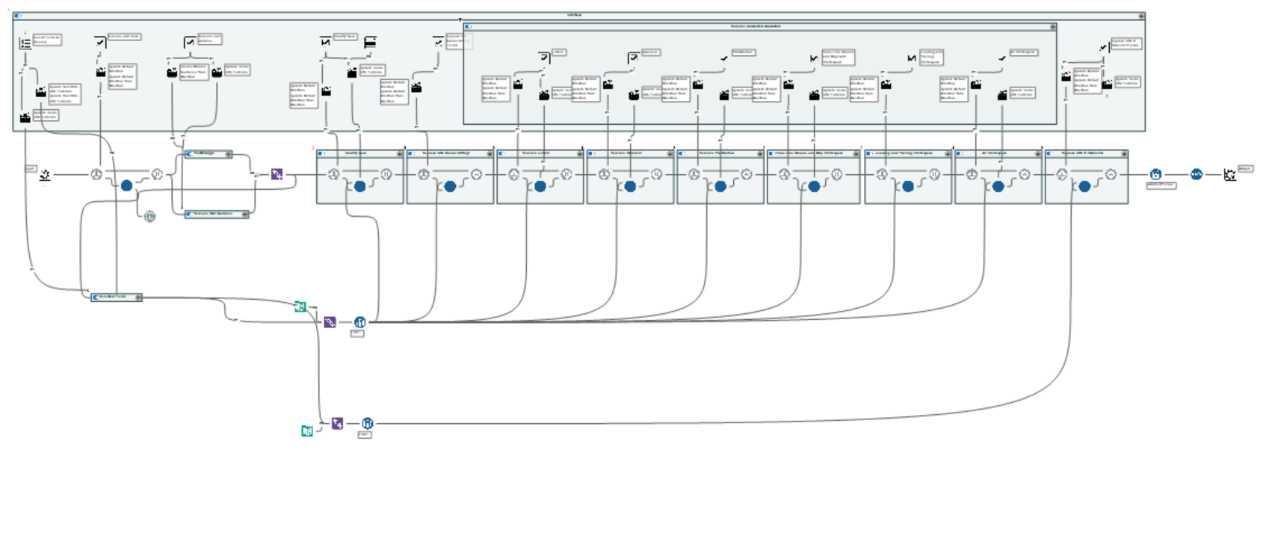The height and width of the screenshot is (533, 1278).
Task: Click the Modify Rows container title bar
Action: (x=359, y=153)
